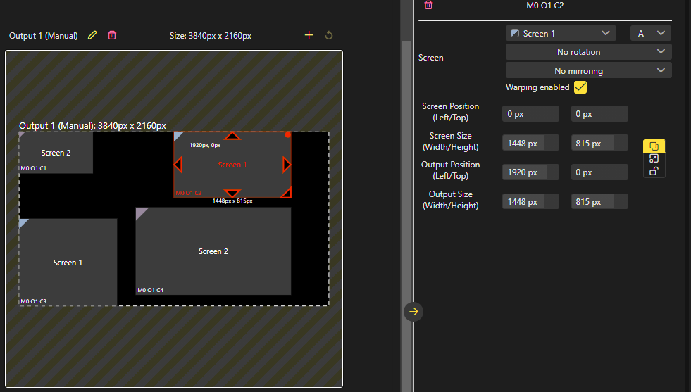Open the Screen 1 selection dropdown

click(x=561, y=33)
